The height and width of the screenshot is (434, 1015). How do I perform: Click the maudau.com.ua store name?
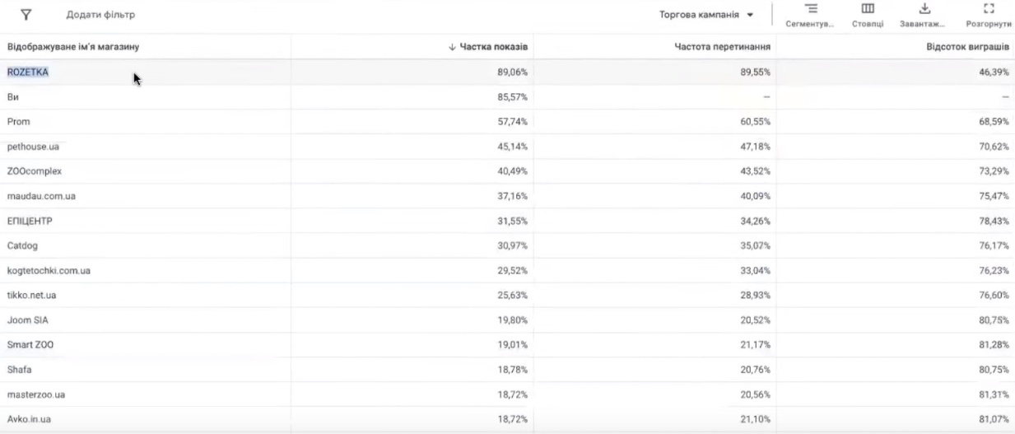[41, 196]
